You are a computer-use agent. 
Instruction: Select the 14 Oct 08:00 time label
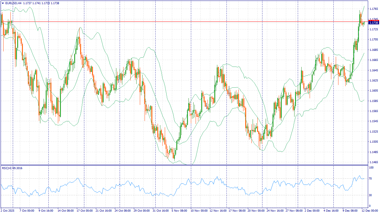tap(65, 210)
